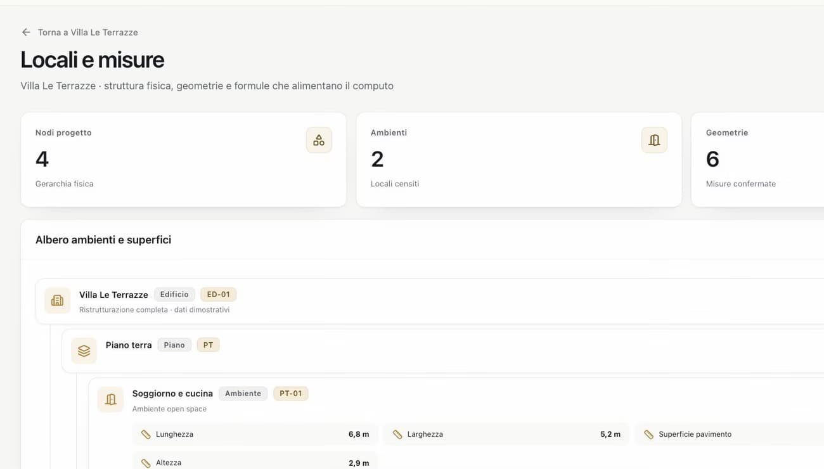Click the Ristrutturazione completa description text

pyautogui.click(x=154, y=310)
